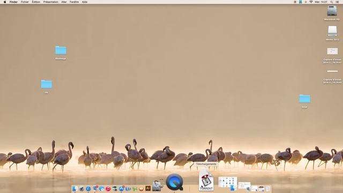Open the Fichier menu

(25, 2)
